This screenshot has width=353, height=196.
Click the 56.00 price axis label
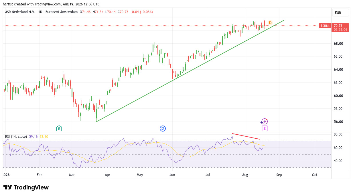pos(338,122)
